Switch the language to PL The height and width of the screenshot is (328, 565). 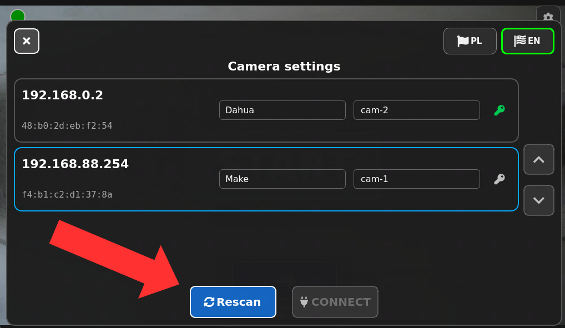tap(470, 41)
